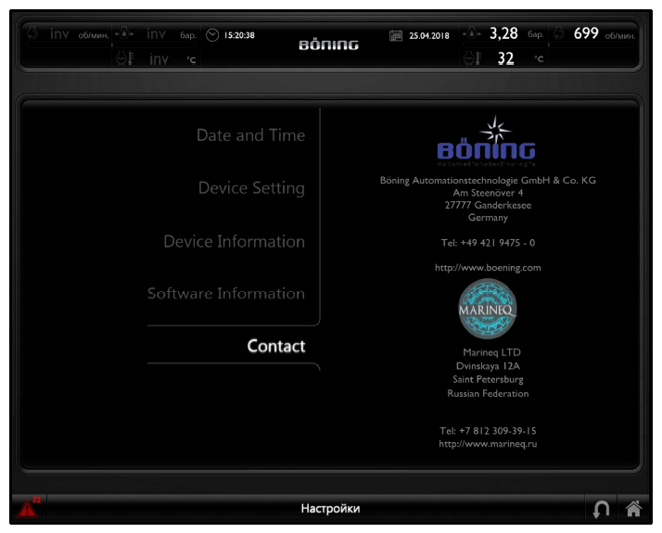
Task: Click the calendar icon beside 25.04.2018
Action: pyautogui.click(x=396, y=36)
